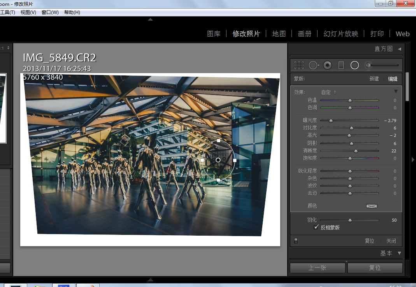Select the Graduated Filter tool
The image size is (416, 287).
point(341,65)
